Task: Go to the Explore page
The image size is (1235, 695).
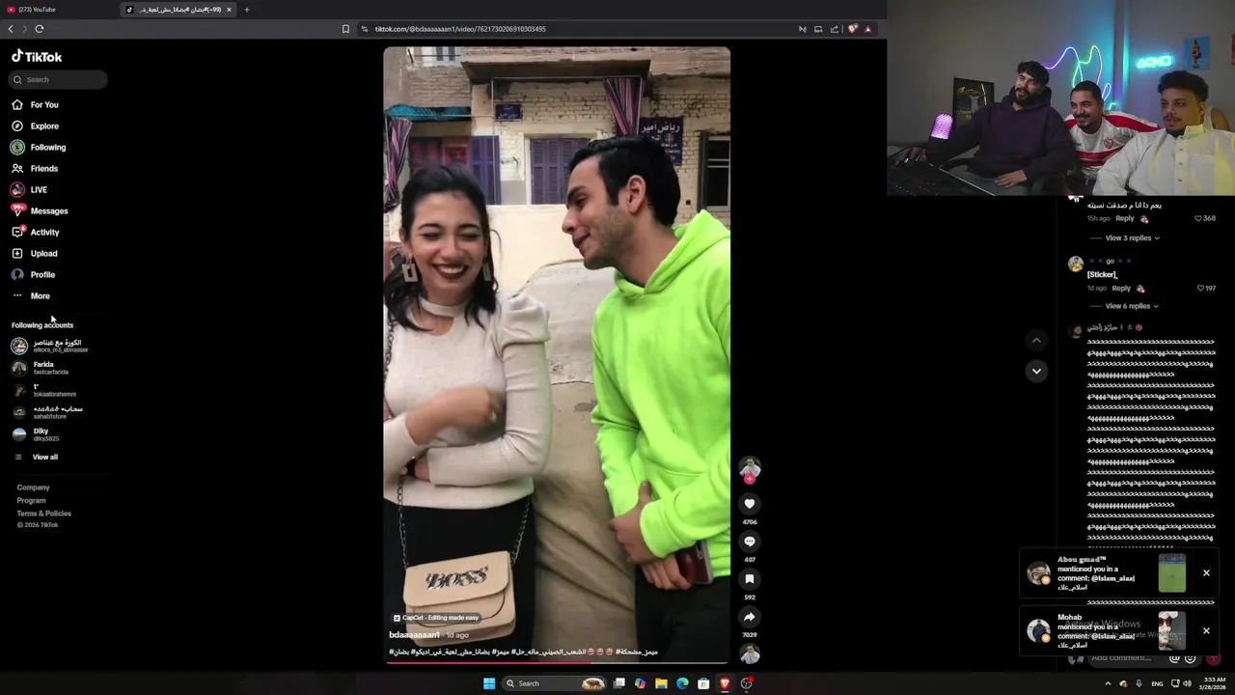Action: click(35, 126)
